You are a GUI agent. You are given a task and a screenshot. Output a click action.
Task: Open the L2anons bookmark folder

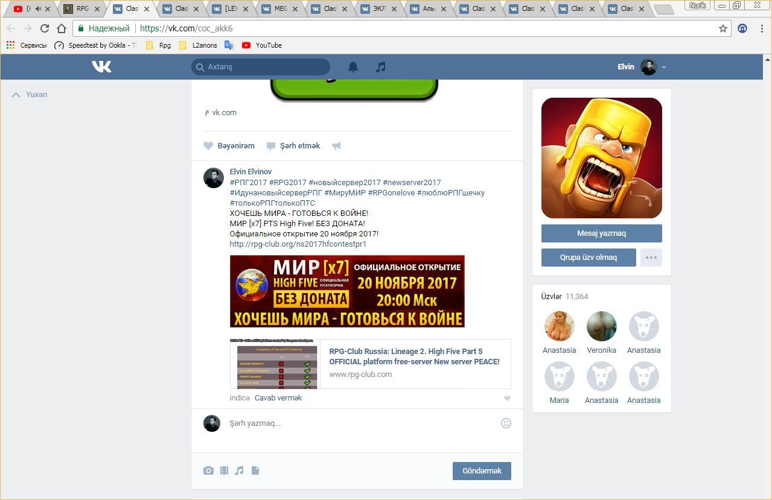click(x=199, y=45)
